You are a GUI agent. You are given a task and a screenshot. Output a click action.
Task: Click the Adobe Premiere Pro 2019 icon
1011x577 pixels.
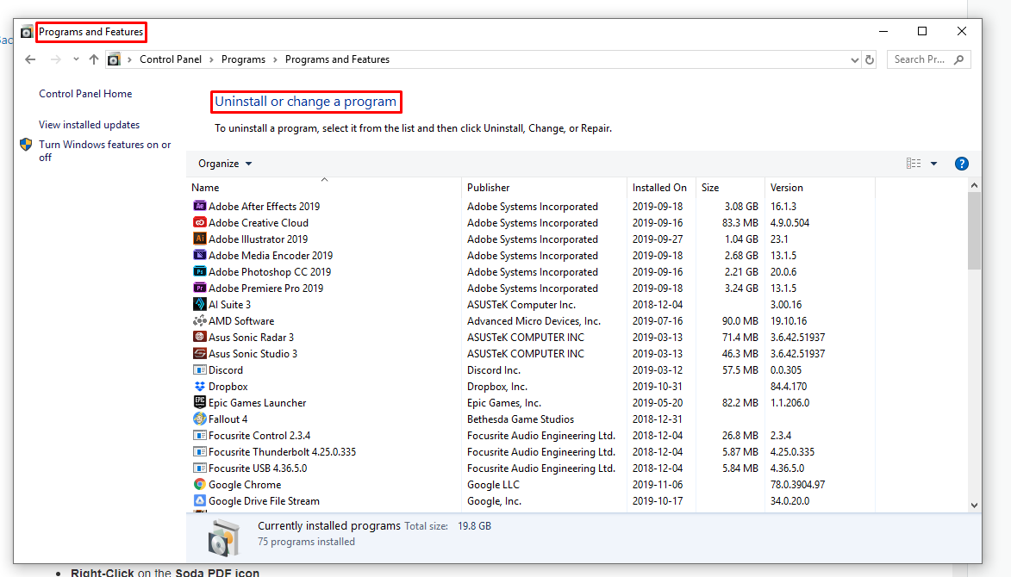click(x=200, y=288)
